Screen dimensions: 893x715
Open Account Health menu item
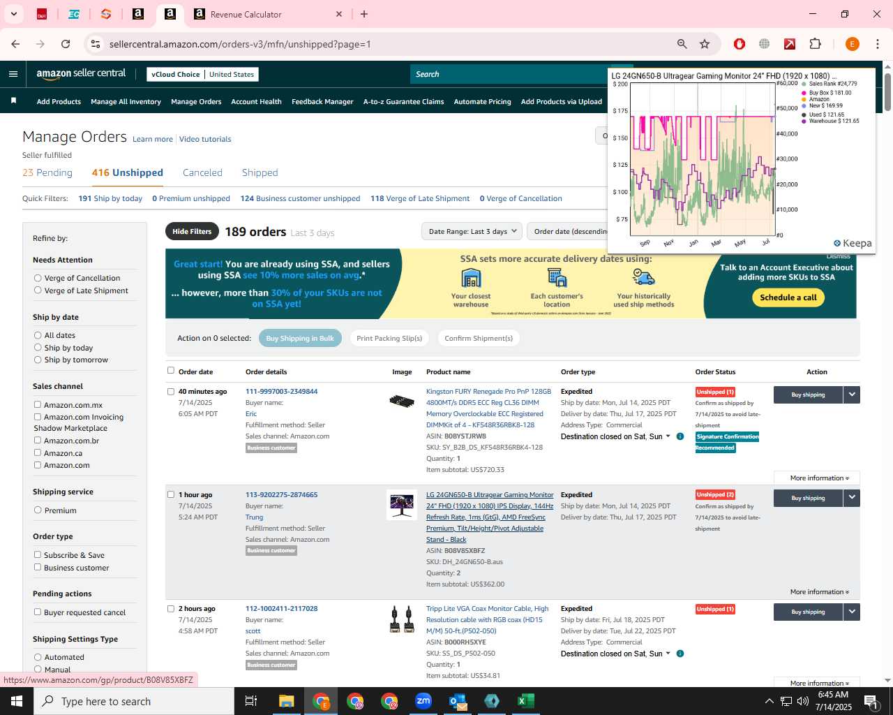coord(256,101)
